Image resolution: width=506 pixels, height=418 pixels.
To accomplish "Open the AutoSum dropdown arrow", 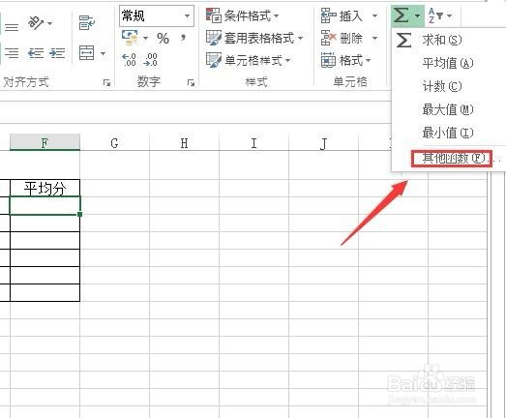I will pyautogui.click(x=418, y=15).
